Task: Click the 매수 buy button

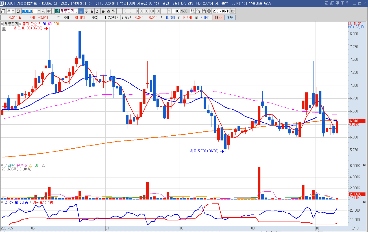Action: click(x=218, y=18)
